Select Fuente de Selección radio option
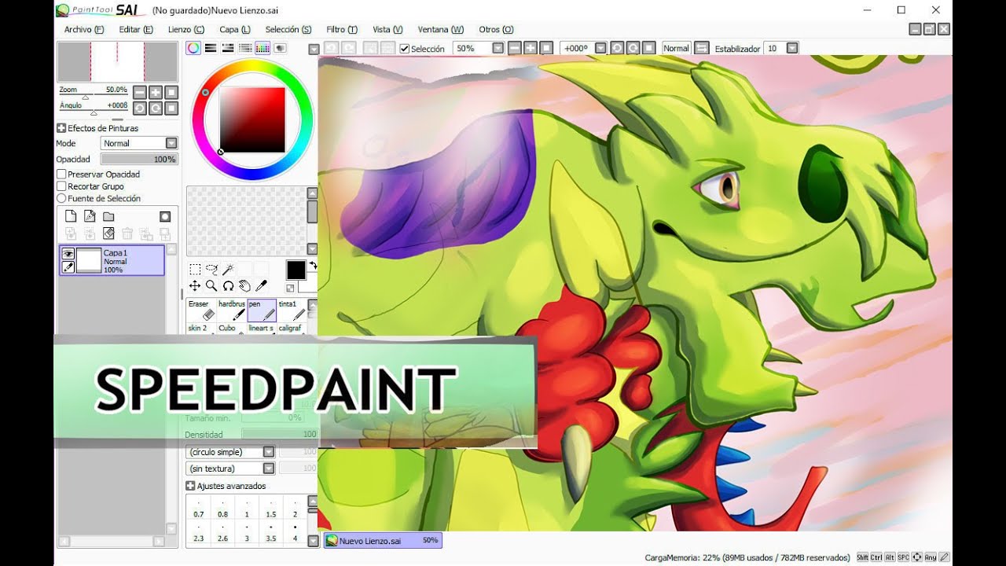 tap(61, 199)
